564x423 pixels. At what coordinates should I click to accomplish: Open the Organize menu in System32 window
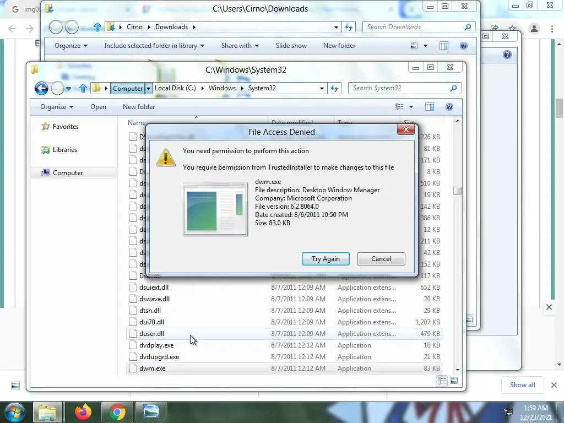click(57, 107)
